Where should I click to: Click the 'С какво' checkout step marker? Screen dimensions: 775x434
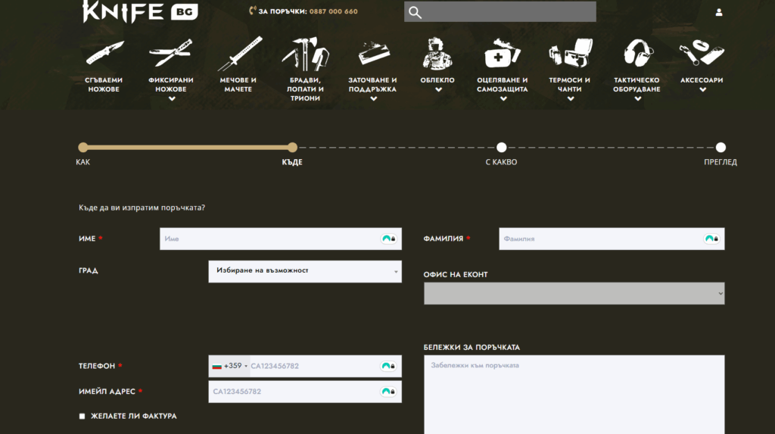(x=501, y=148)
